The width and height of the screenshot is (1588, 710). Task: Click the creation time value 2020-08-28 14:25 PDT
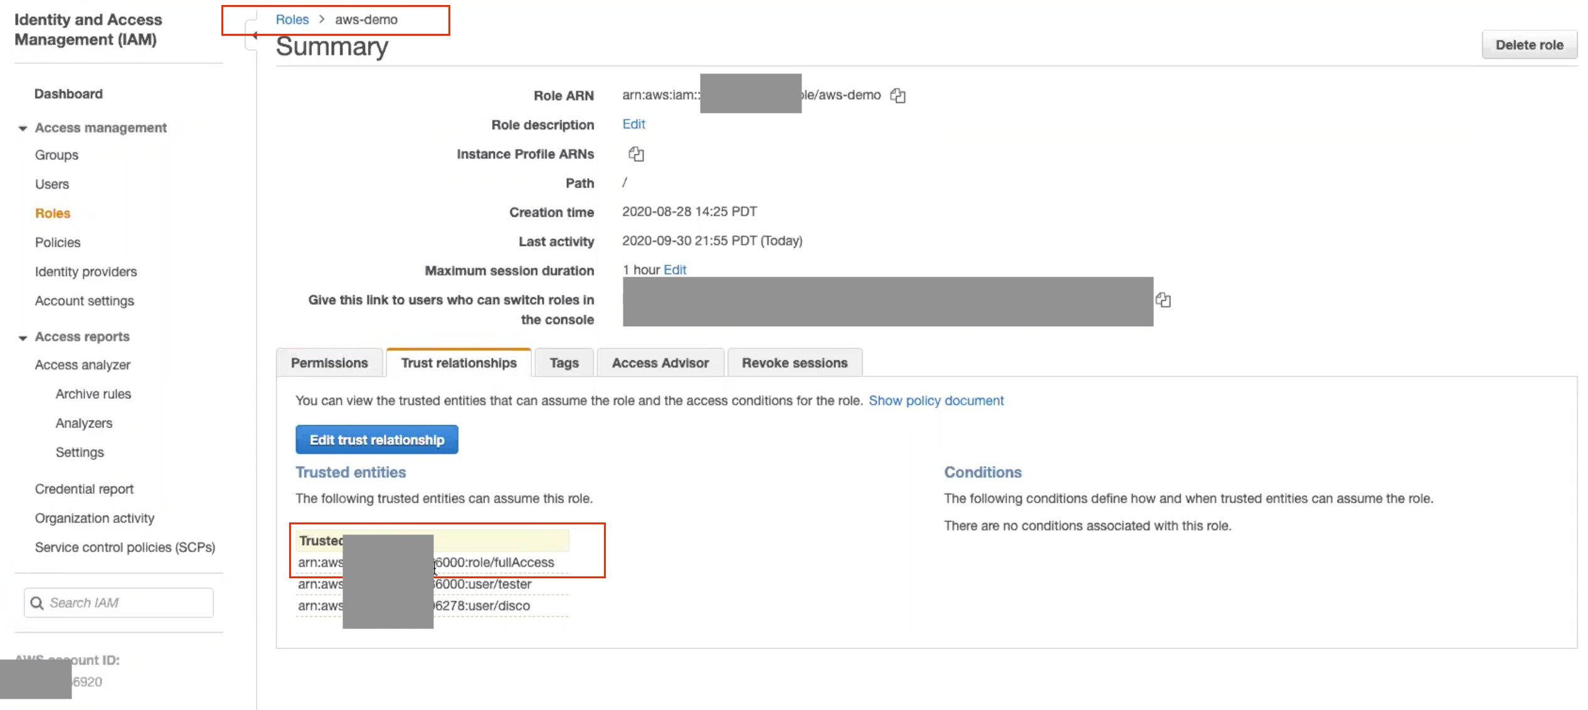point(689,211)
